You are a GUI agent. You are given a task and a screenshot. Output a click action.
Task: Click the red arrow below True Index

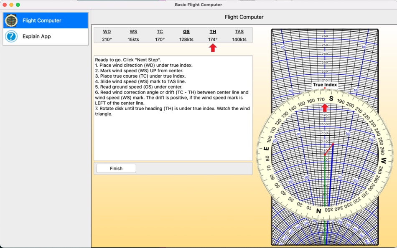coord(325,108)
